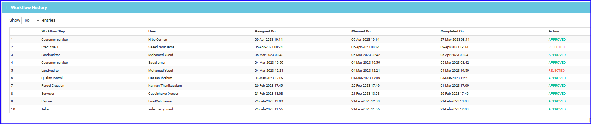Select APPROVED status in Teller row
The height and width of the screenshot is (124, 591).
coord(557,109)
